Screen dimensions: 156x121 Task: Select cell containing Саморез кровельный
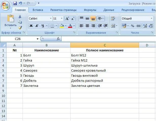click(x=105, y=70)
